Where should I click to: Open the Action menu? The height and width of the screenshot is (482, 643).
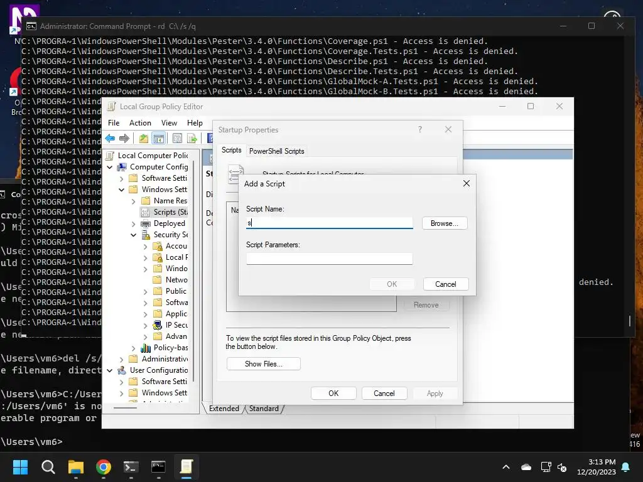pyautogui.click(x=140, y=123)
